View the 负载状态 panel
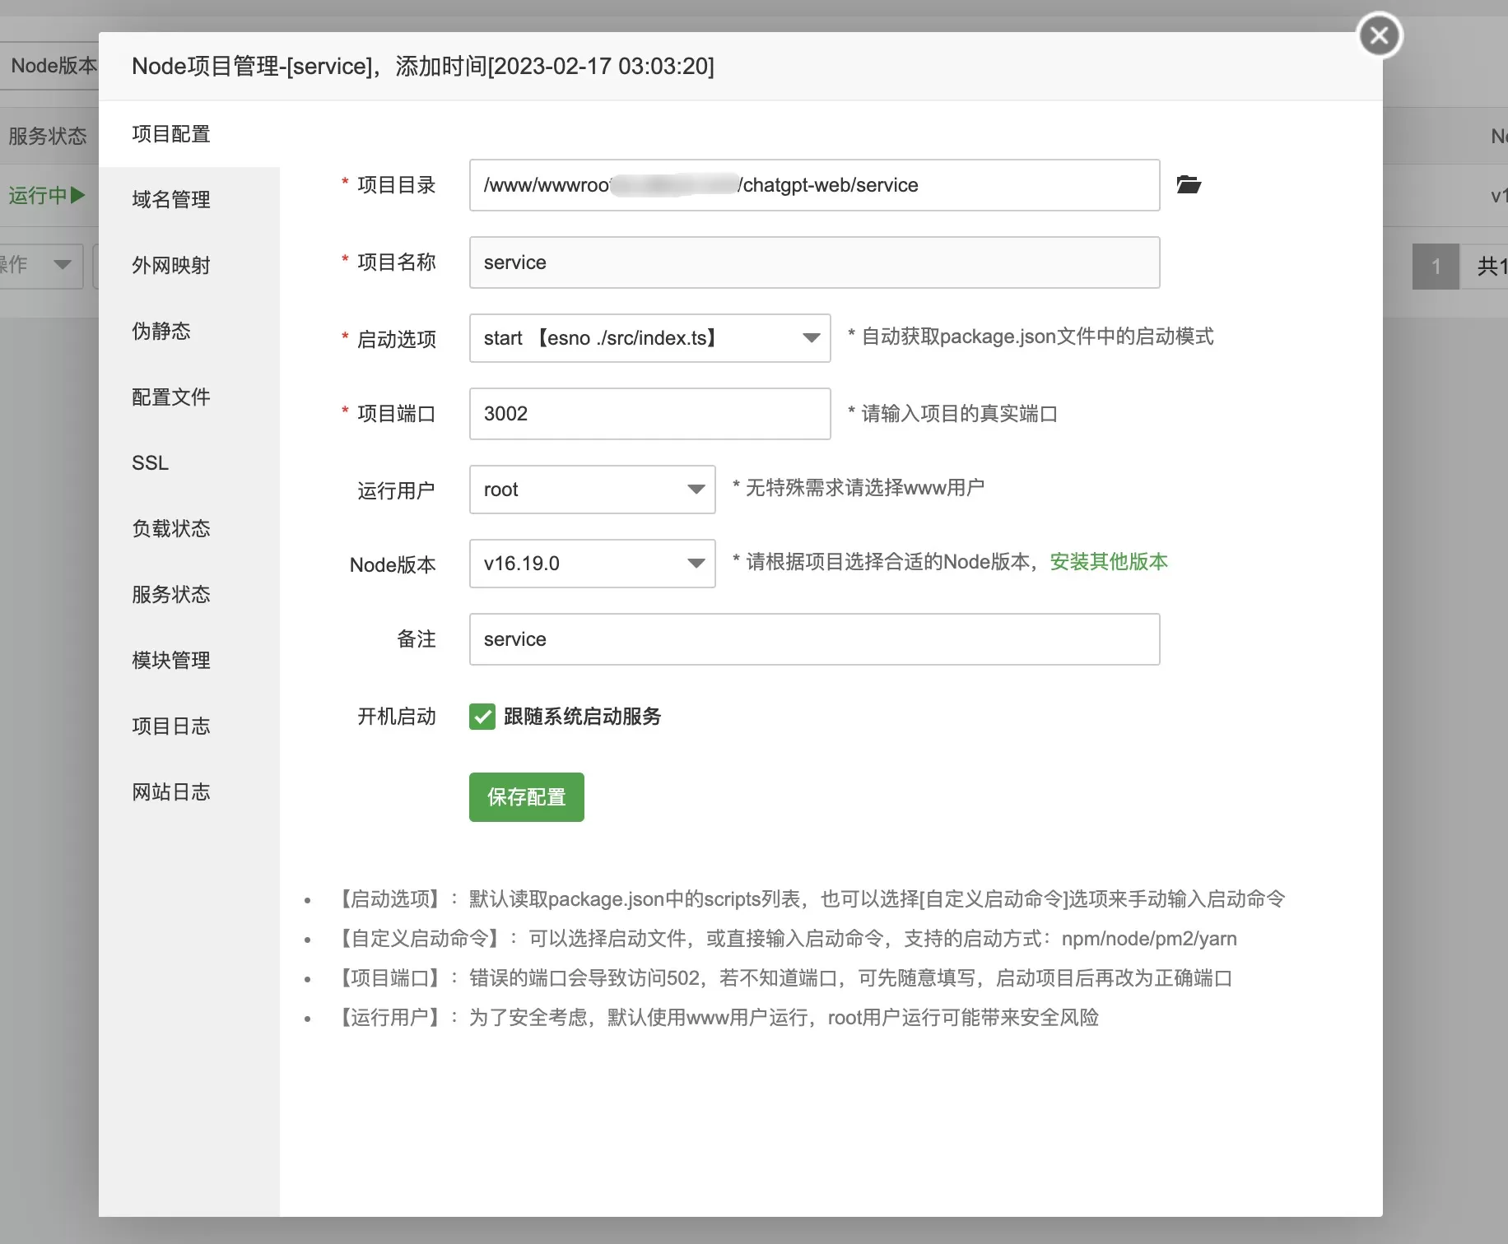This screenshot has height=1244, width=1508. (170, 528)
